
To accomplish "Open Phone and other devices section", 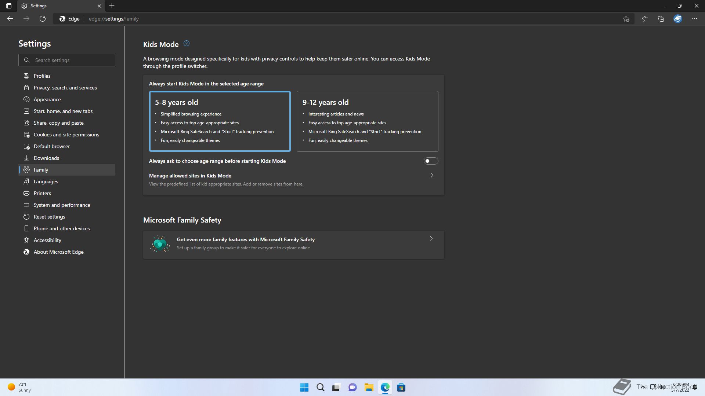I will coord(67,228).
